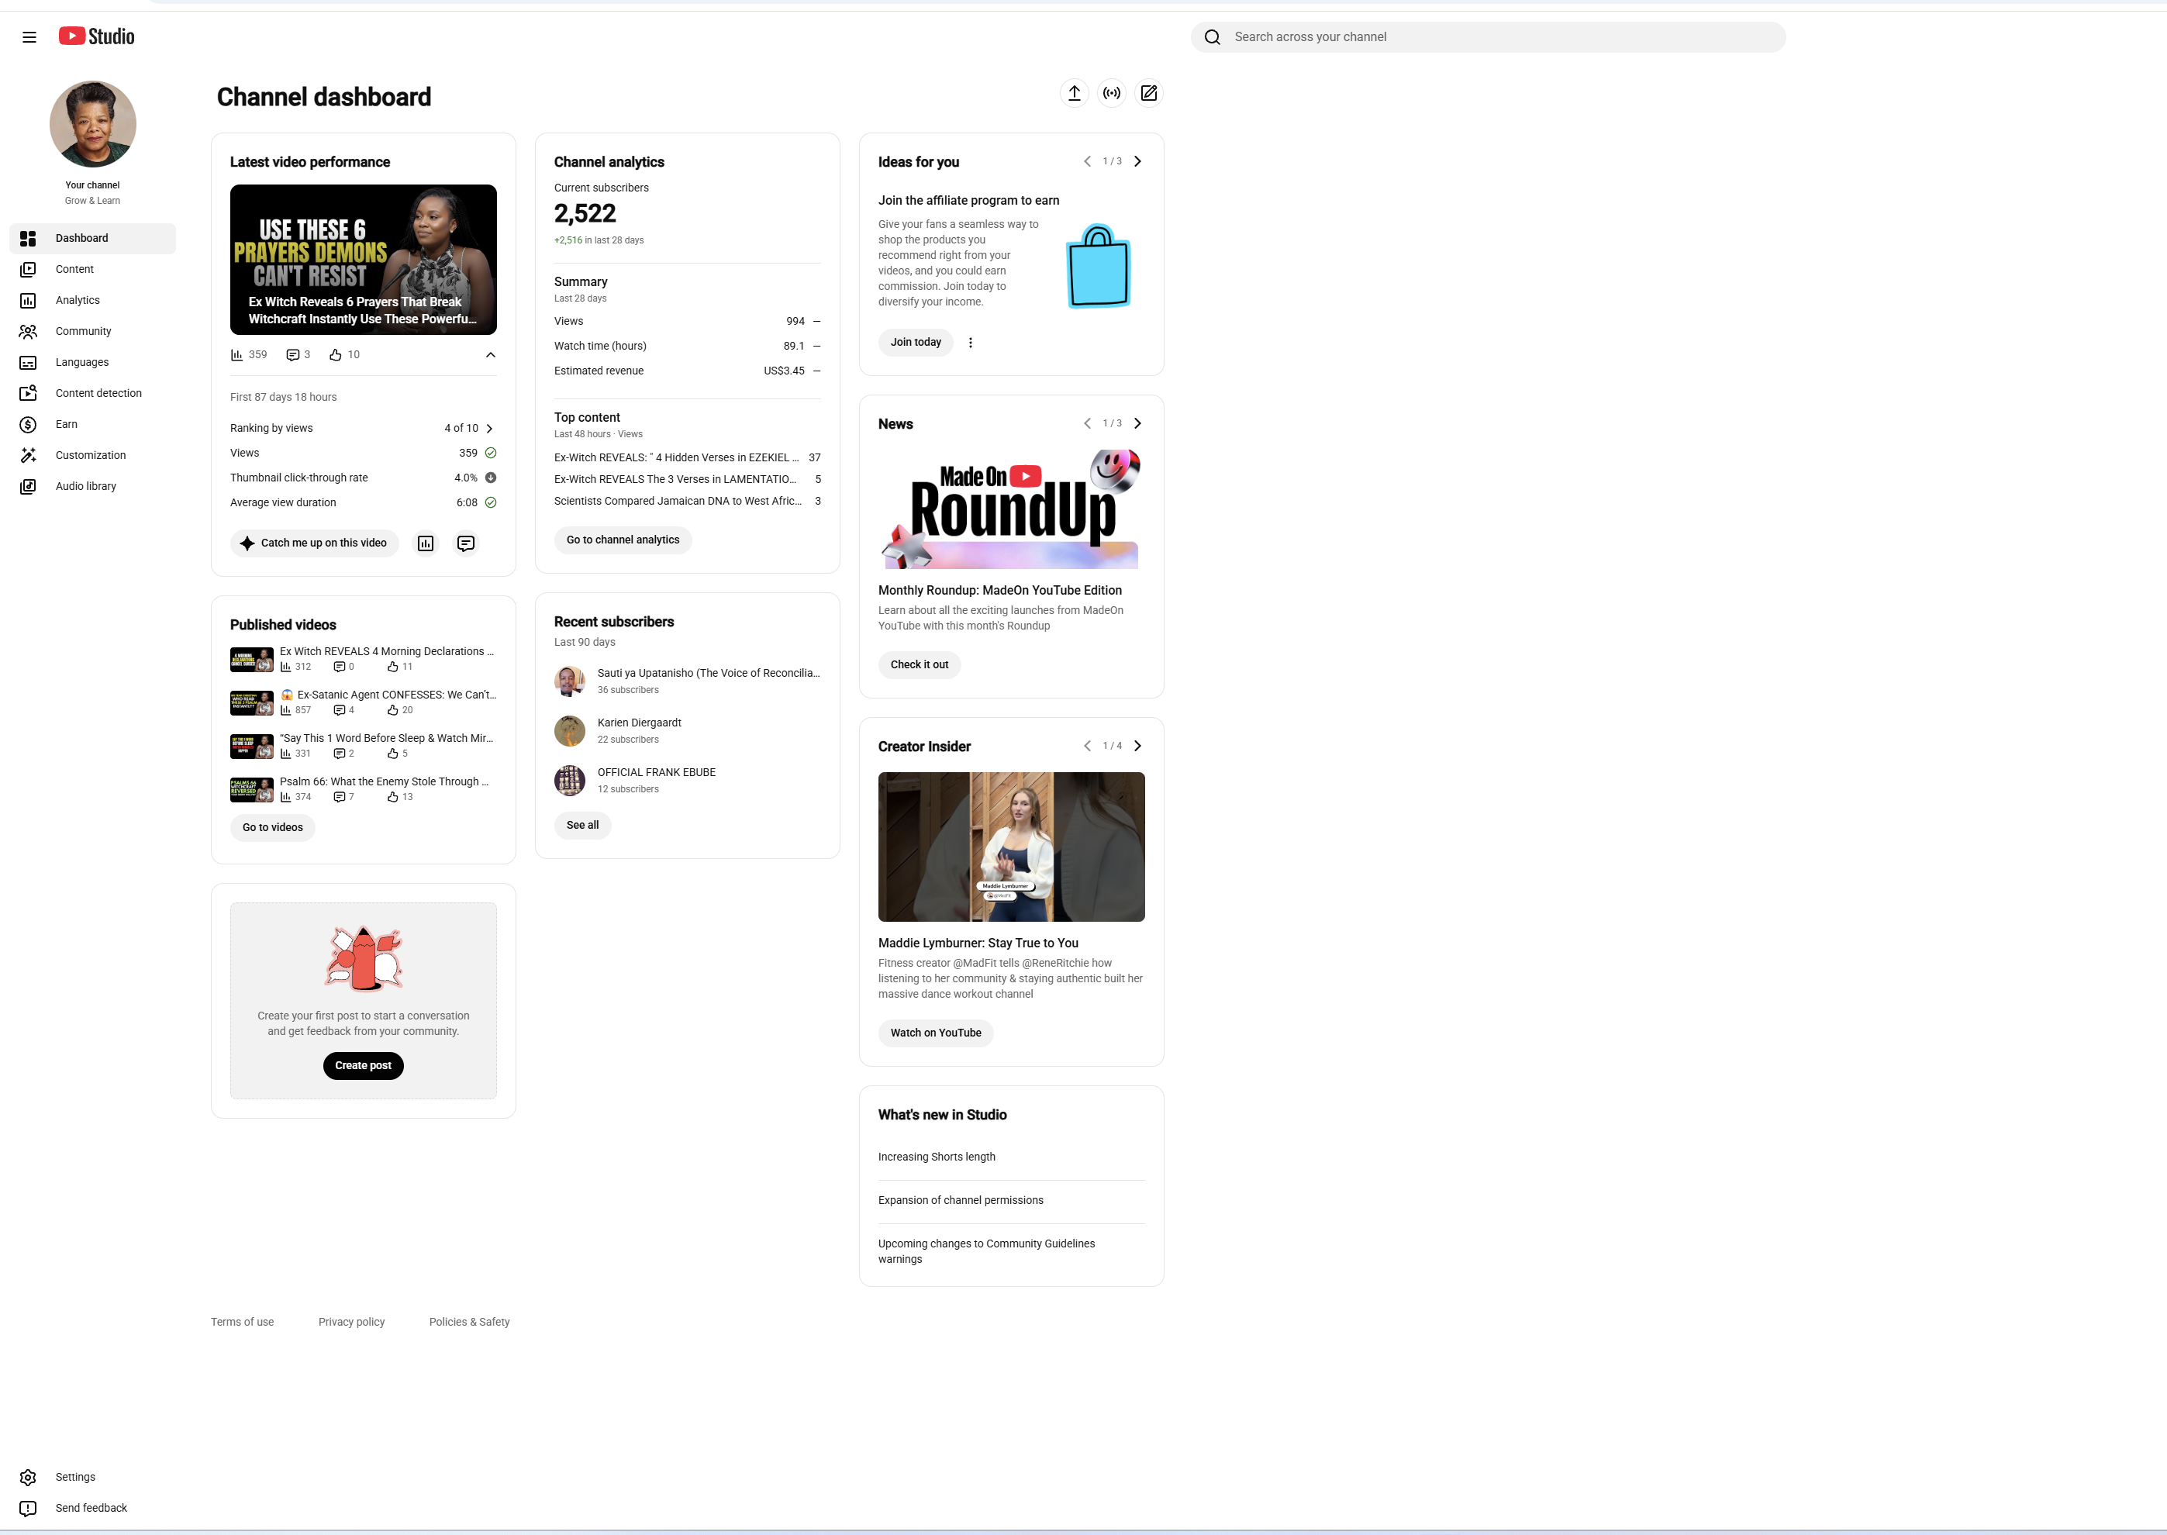This screenshot has height=1535, width=2167.
Task: Open Analytics in sidebar
Action: click(92, 301)
